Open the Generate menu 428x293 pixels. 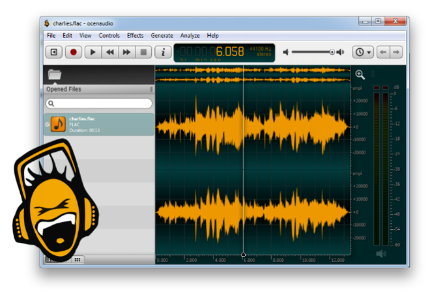tap(162, 36)
